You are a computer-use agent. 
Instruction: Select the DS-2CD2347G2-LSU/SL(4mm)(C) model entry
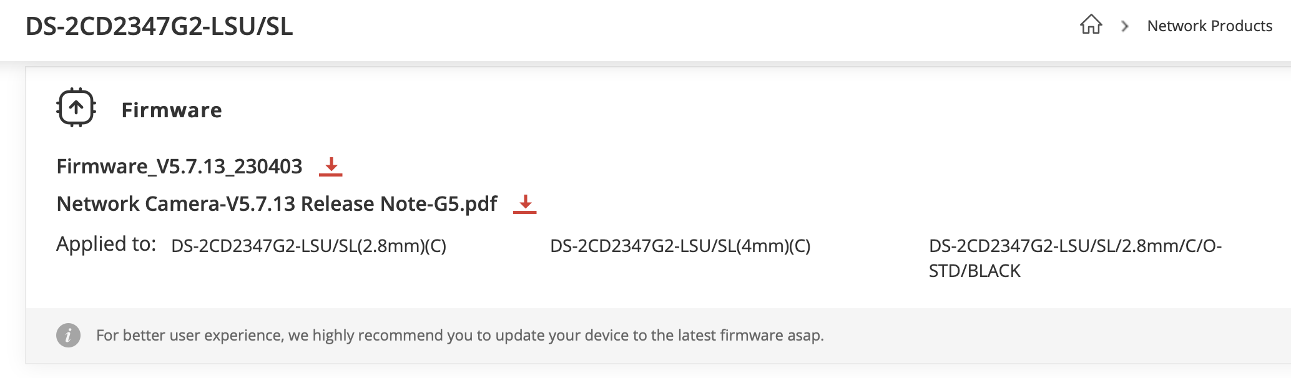tap(680, 246)
